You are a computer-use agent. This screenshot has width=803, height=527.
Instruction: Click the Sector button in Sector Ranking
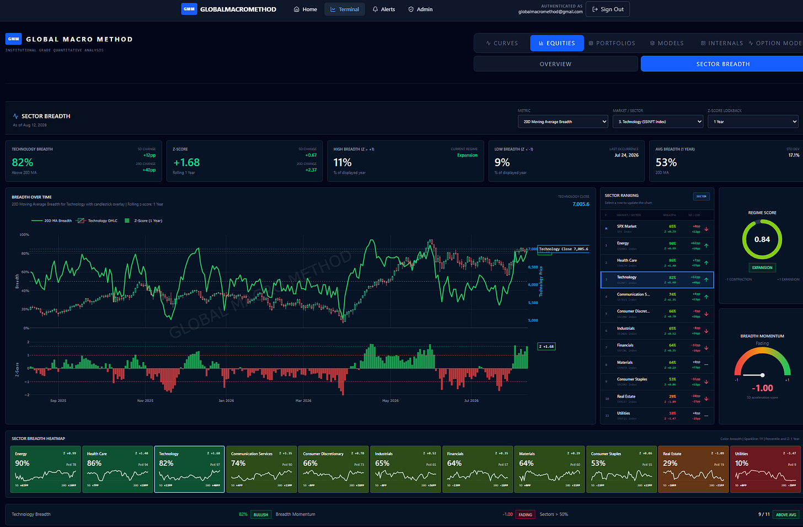701,196
